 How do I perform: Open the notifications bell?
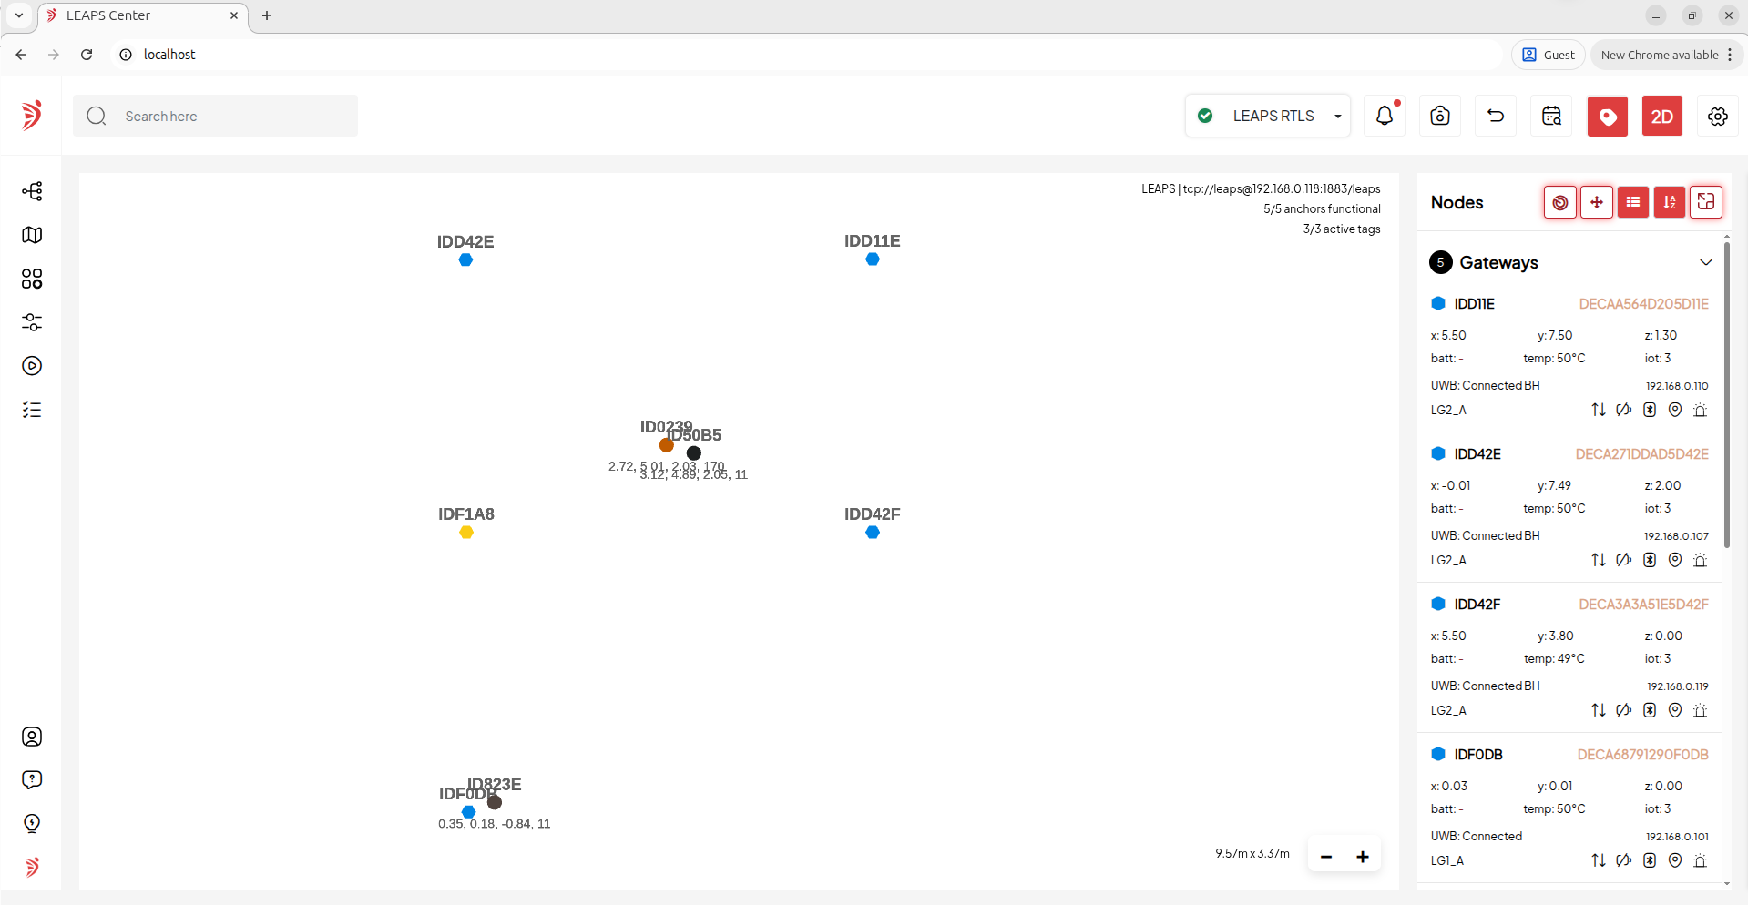click(1385, 116)
